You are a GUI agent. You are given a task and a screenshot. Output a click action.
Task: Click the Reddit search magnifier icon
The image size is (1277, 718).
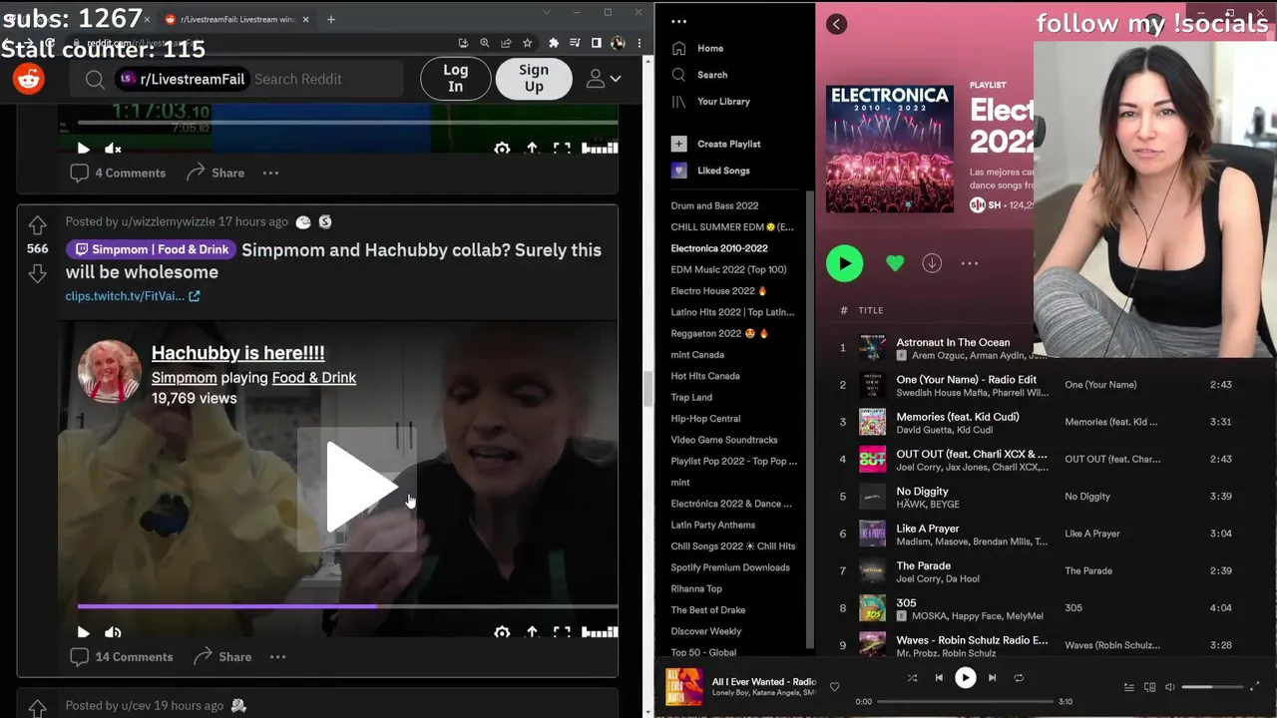pyautogui.click(x=95, y=80)
